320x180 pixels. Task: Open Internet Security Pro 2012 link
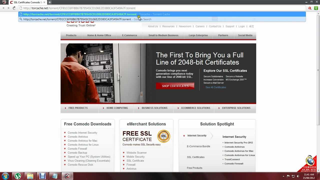tap(238, 143)
